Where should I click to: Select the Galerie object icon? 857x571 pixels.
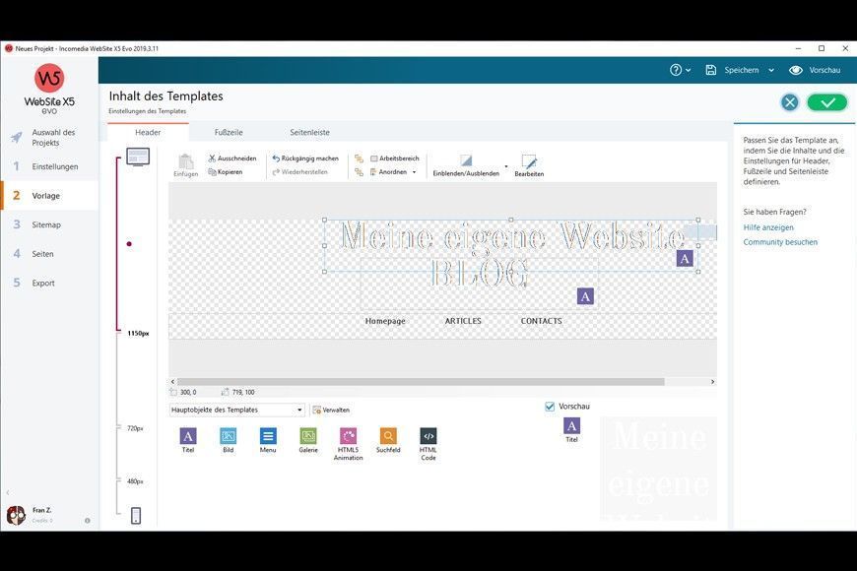click(x=308, y=435)
